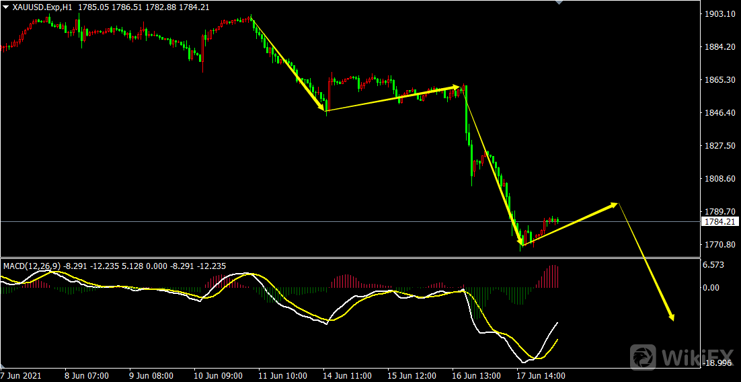This screenshot has height=382, width=741.
Task: Click the 9 Jun 08:00 time label
Action: [x=150, y=376]
